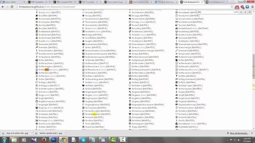Click the fa-comment speech bubble icon glyph
The width and height of the screenshot is (255, 143).
click(x=37, y=19)
